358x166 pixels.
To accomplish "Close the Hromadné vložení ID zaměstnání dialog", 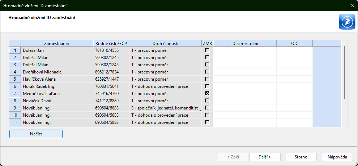I will click(x=352, y=5).
